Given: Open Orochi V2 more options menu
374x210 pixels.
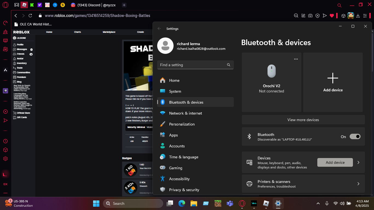Looking at the screenshot, I should coord(296,59).
